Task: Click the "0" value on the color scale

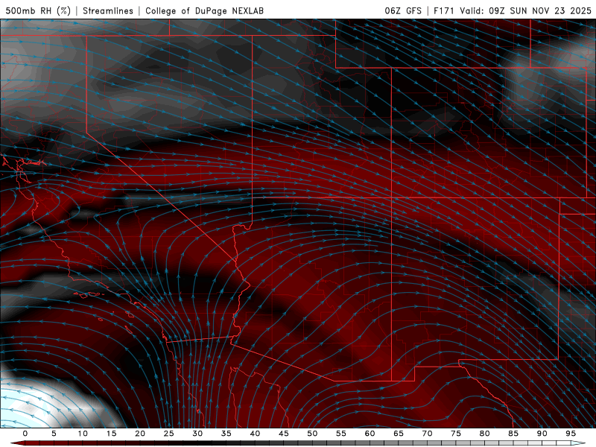Action: pyautogui.click(x=25, y=434)
